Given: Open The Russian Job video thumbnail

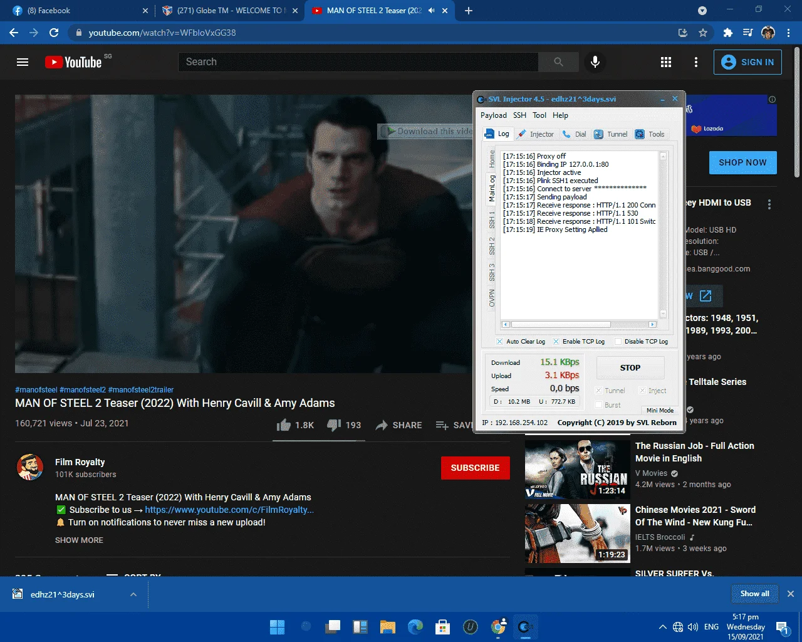Looking at the screenshot, I should point(577,469).
